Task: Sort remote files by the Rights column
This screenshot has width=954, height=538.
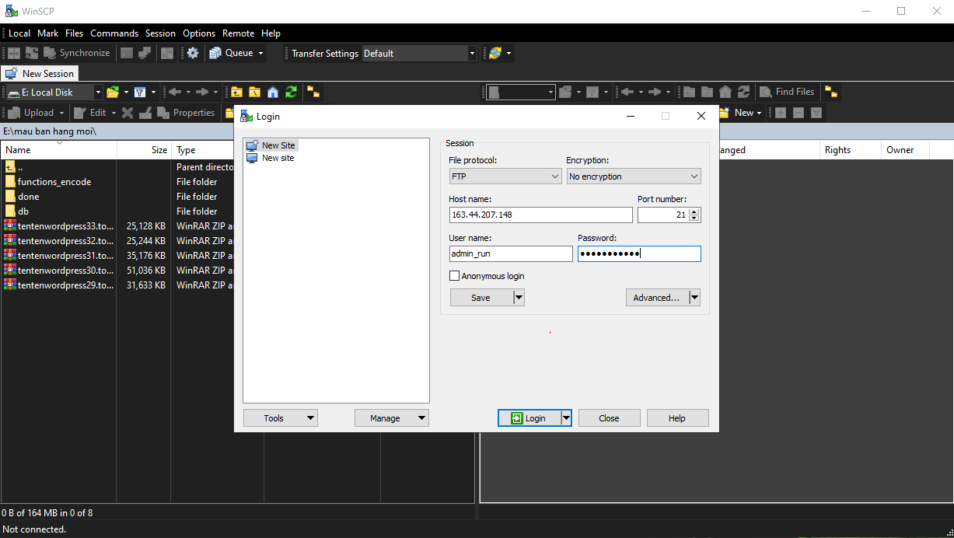Action: [851, 150]
